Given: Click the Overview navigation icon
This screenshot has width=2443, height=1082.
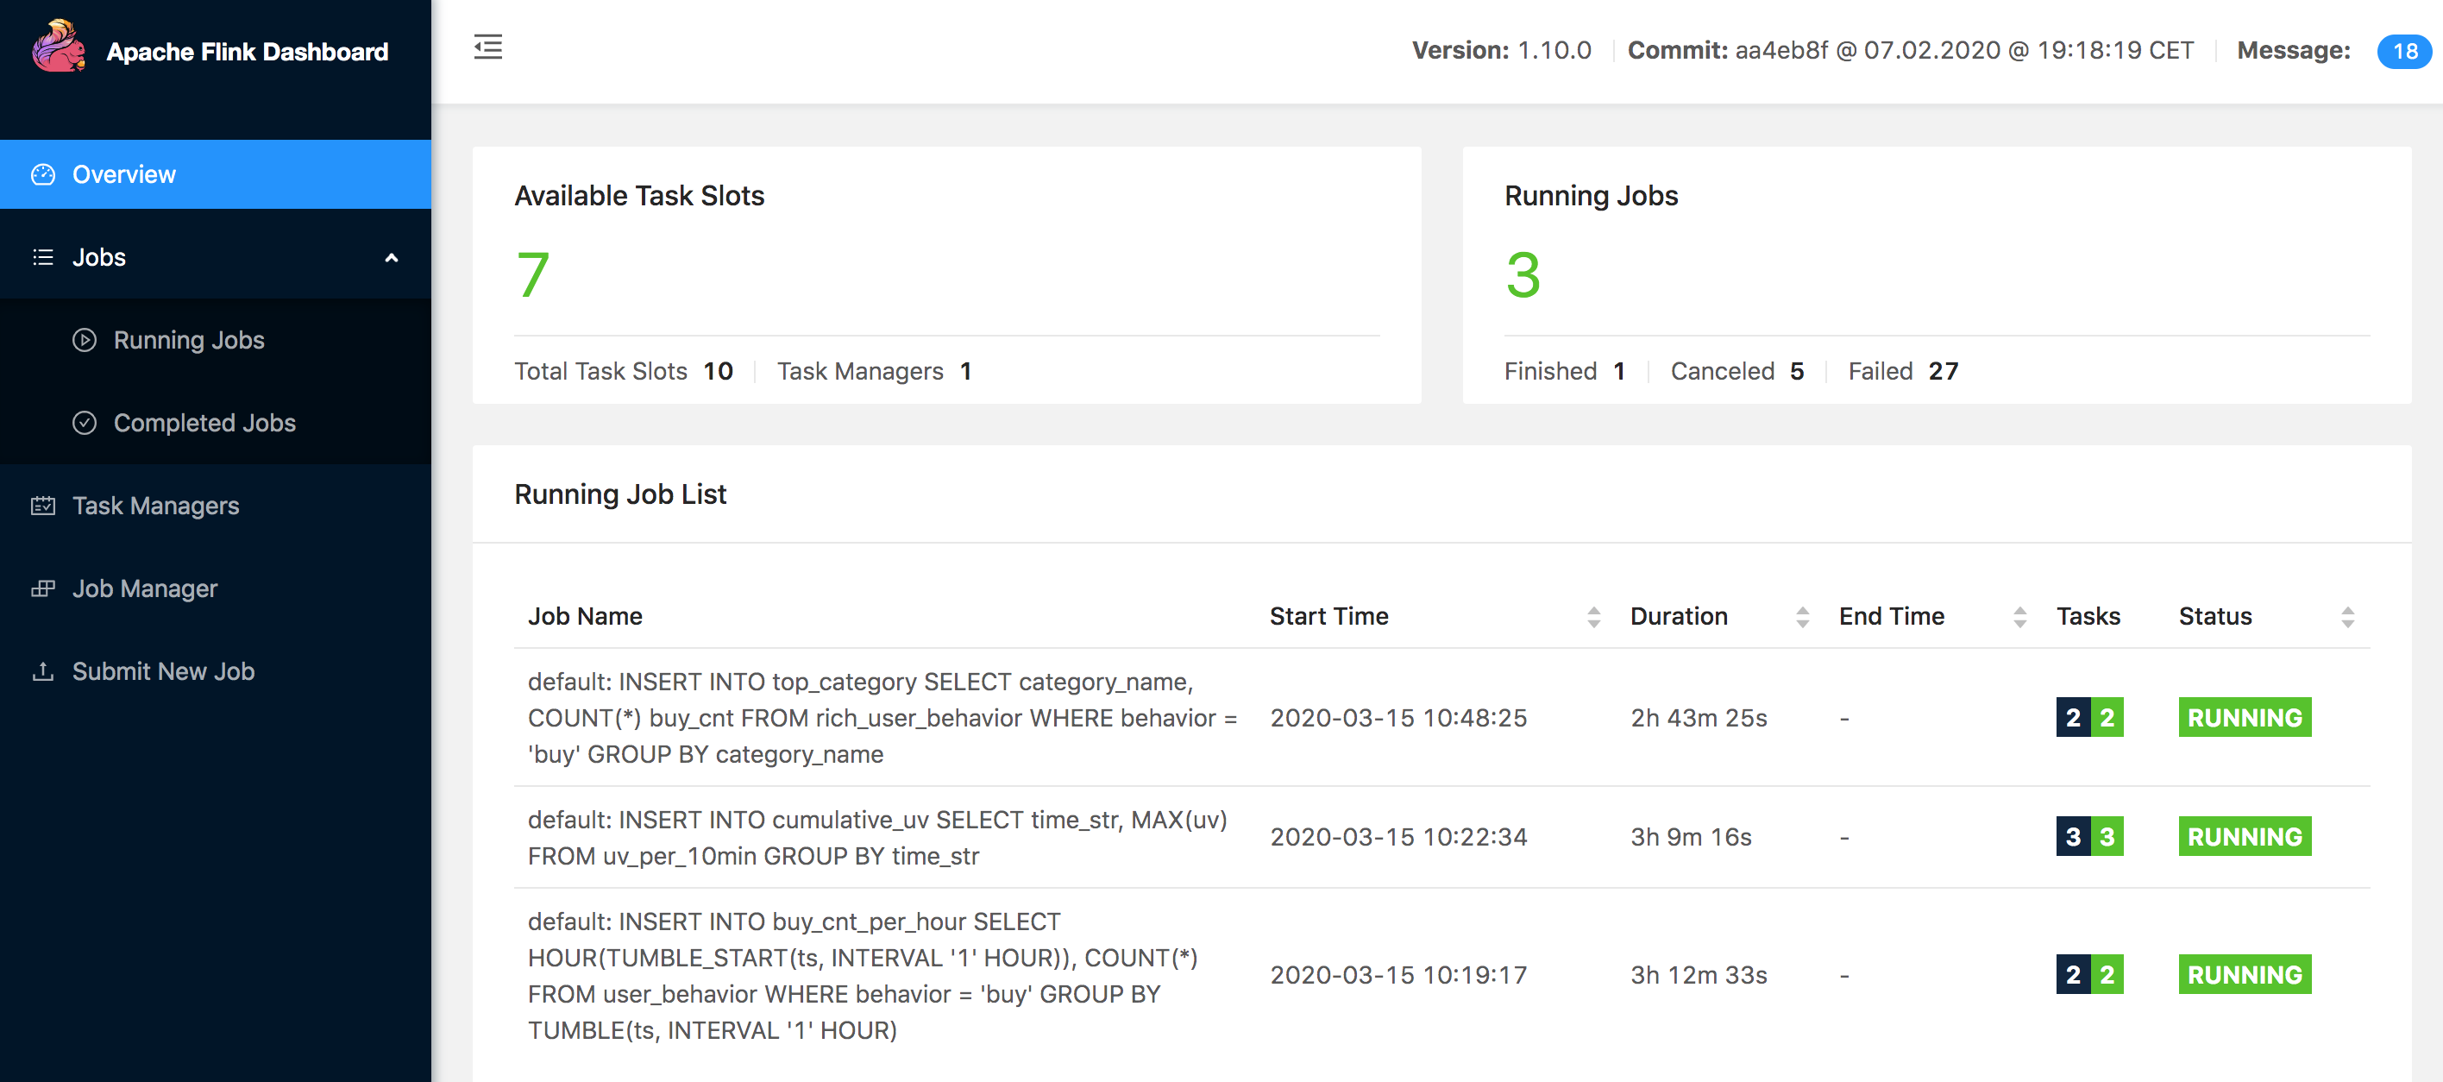Looking at the screenshot, I should click(42, 173).
